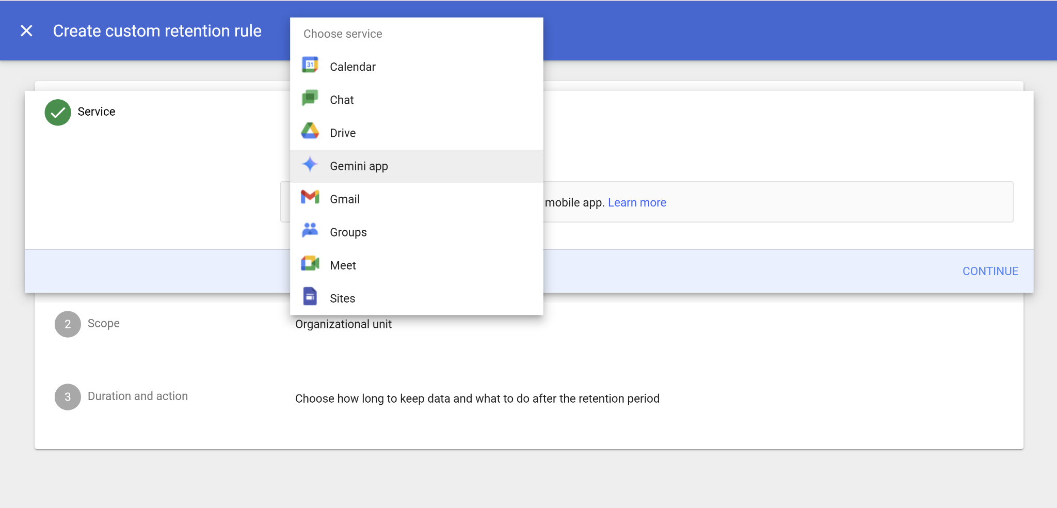Pick Meet as the service
Image resolution: width=1057 pixels, height=508 pixels.
click(x=417, y=265)
